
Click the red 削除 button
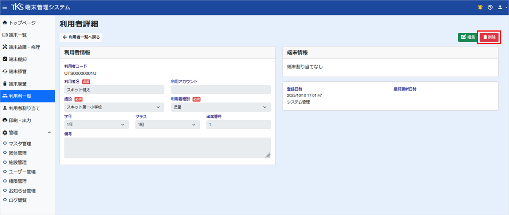[489, 37]
